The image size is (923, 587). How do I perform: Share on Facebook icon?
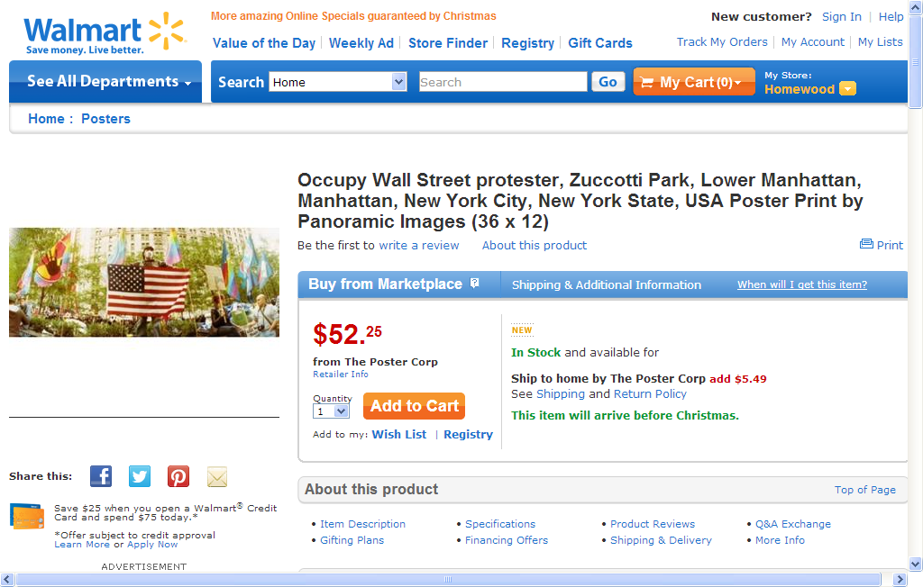101,476
